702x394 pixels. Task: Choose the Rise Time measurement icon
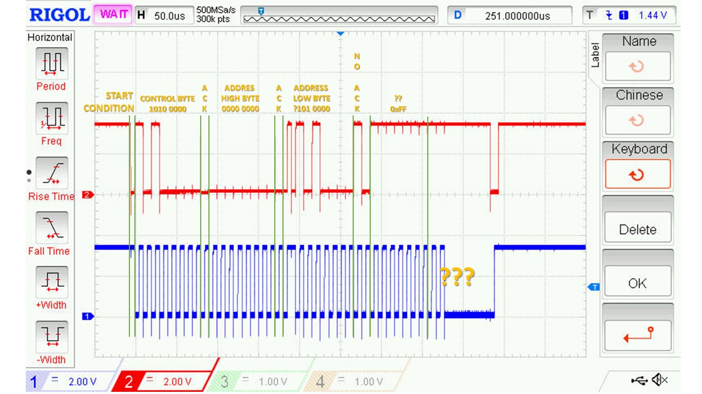click(x=52, y=173)
